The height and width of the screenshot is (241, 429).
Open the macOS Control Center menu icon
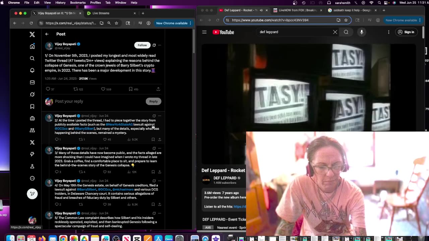[x=386, y=3]
